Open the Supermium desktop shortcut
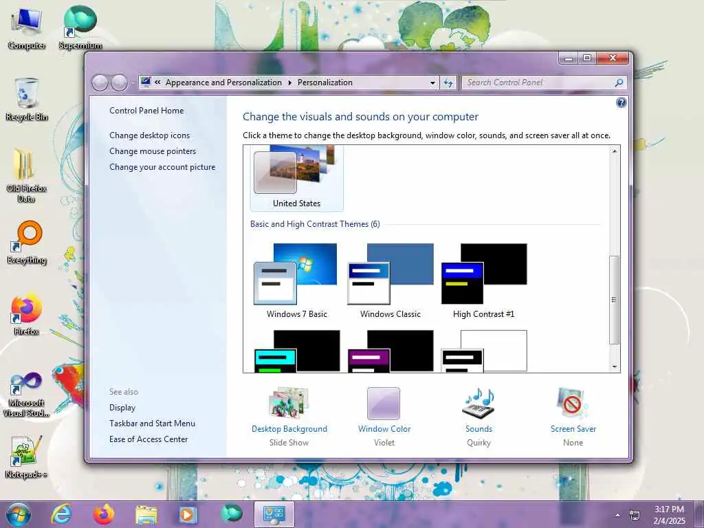The image size is (704, 528). tap(80, 27)
